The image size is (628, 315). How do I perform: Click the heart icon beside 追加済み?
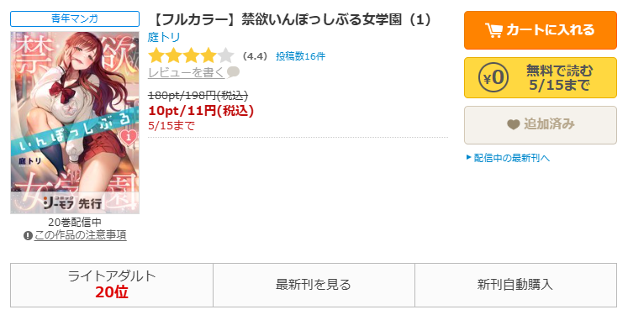[x=513, y=124]
